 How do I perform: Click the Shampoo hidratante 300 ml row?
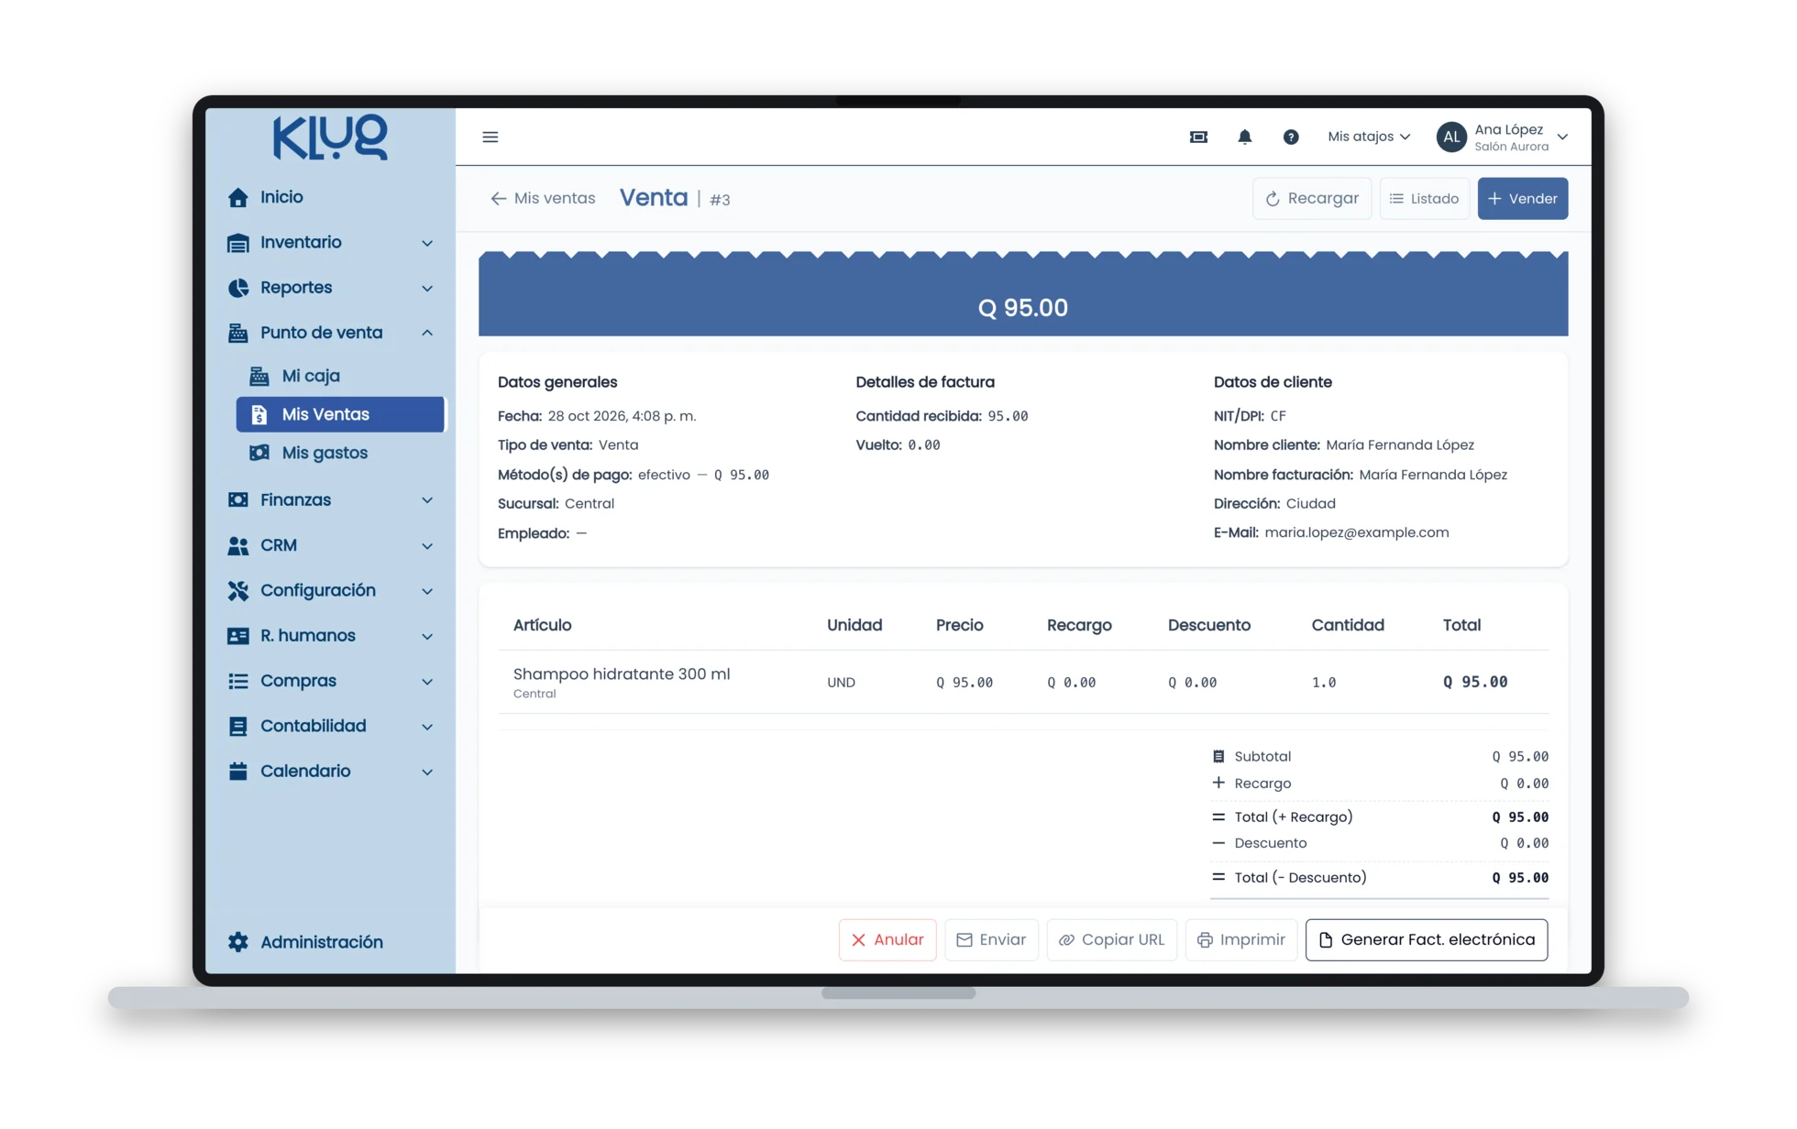[x=1023, y=682]
